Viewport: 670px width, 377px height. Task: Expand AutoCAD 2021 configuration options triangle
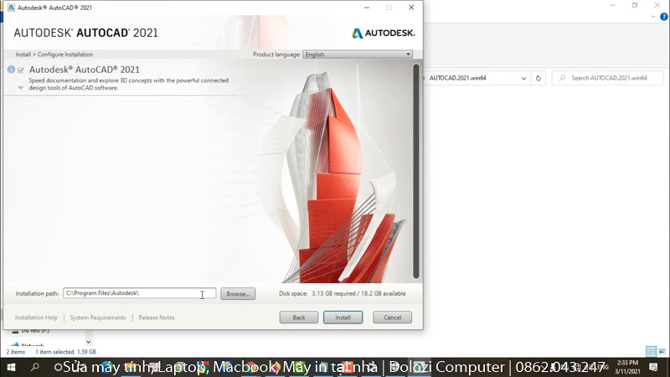(20, 88)
